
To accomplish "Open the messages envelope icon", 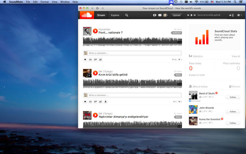I will tap(160, 15).
